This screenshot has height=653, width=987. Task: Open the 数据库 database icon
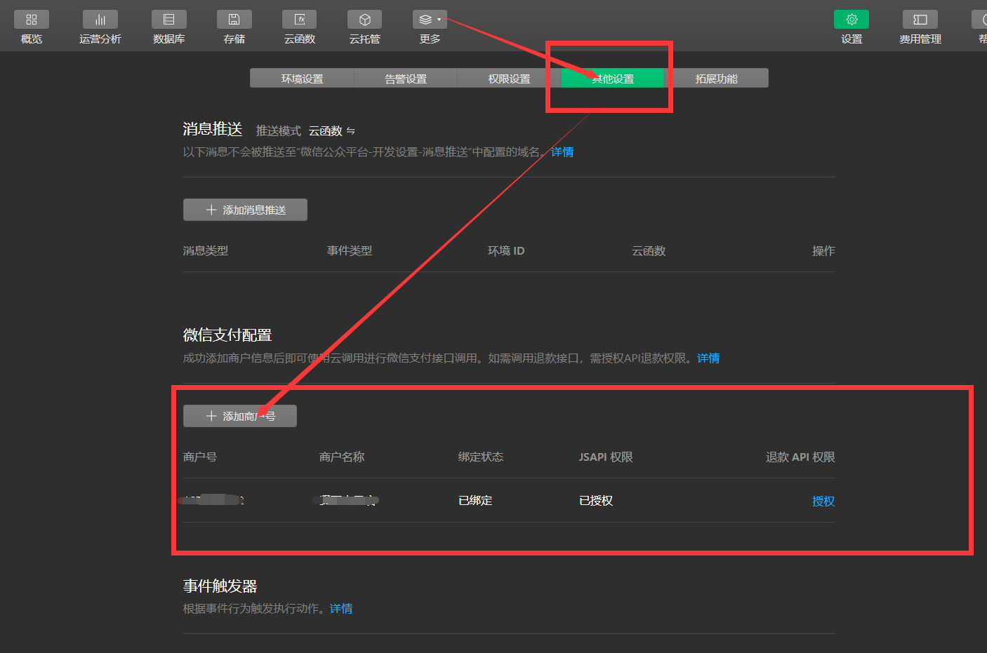point(169,20)
